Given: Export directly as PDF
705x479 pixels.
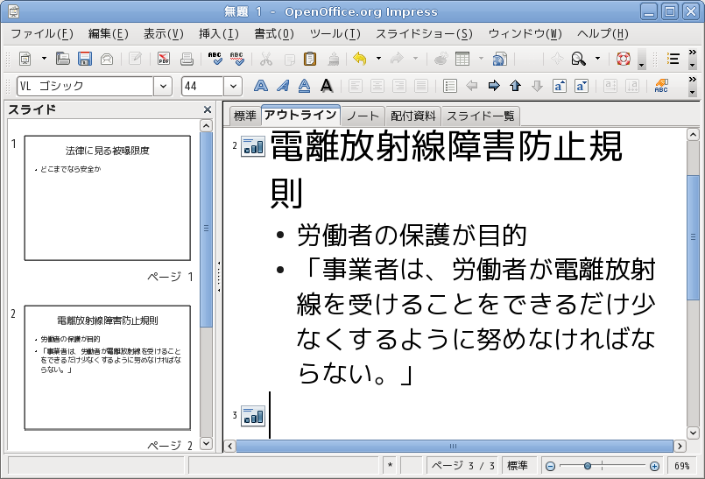Looking at the screenshot, I should coord(164,59).
